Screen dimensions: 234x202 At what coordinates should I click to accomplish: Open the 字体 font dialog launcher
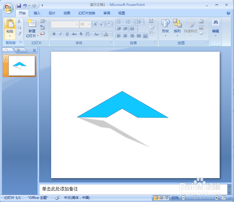coord(111,42)
